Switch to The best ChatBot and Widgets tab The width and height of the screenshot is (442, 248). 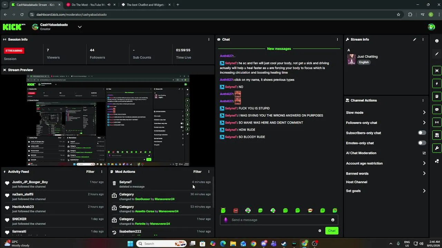(146, 5)
